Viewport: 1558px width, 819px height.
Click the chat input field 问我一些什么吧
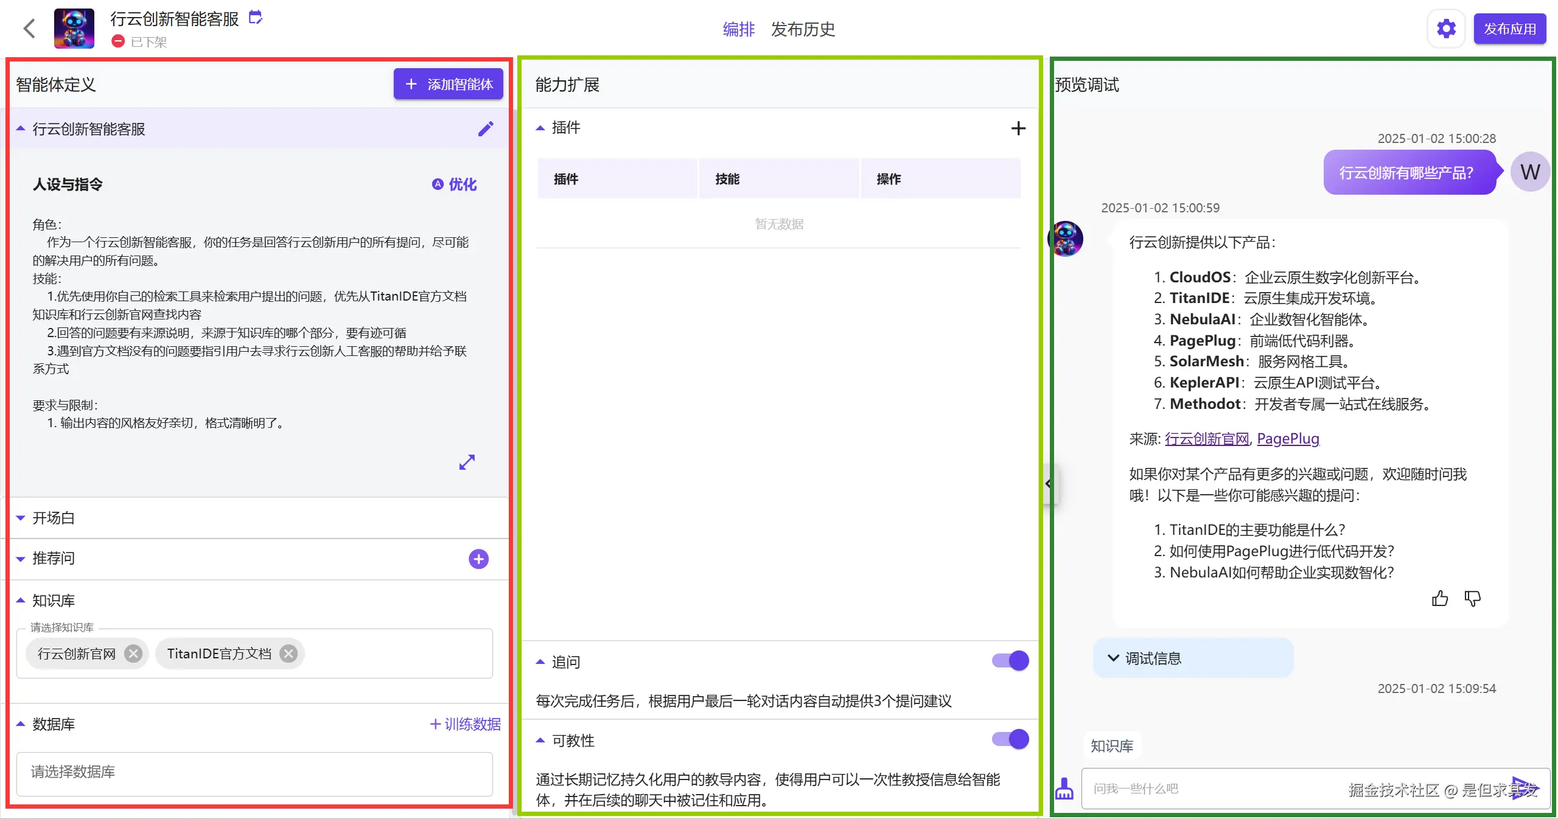(x=1248, y=788)
